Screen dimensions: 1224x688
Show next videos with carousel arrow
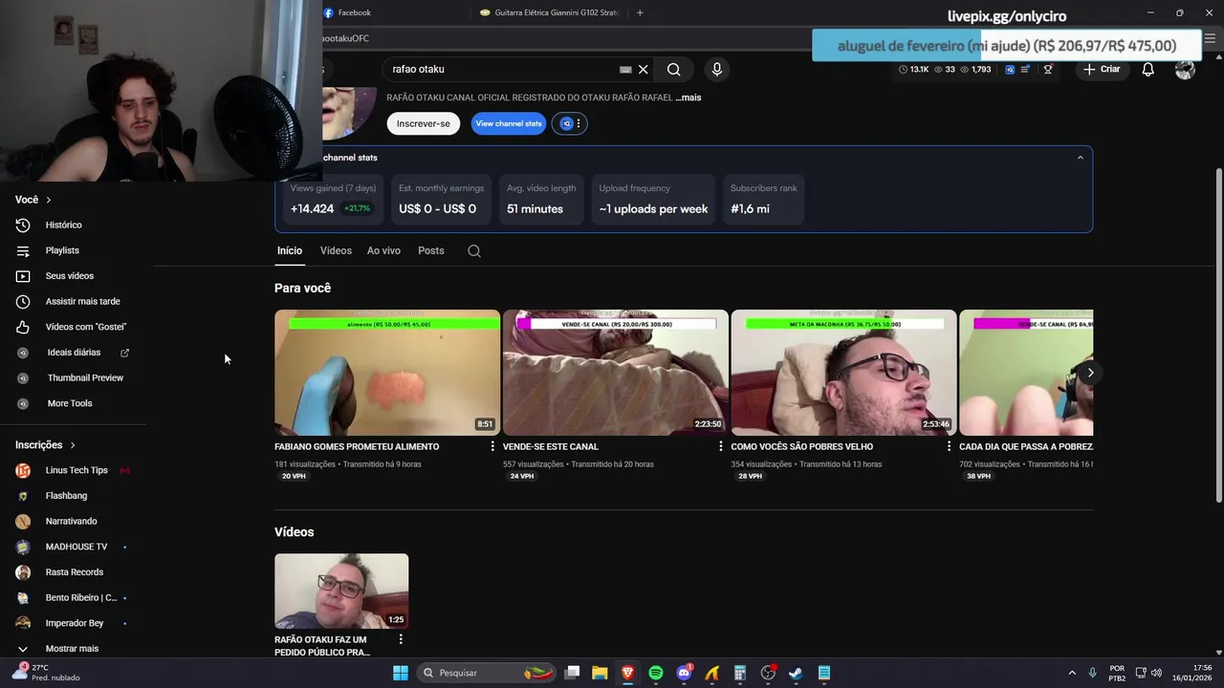[1090, 373]
